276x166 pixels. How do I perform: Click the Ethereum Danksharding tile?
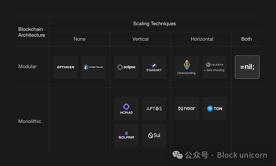coord(187,67)
